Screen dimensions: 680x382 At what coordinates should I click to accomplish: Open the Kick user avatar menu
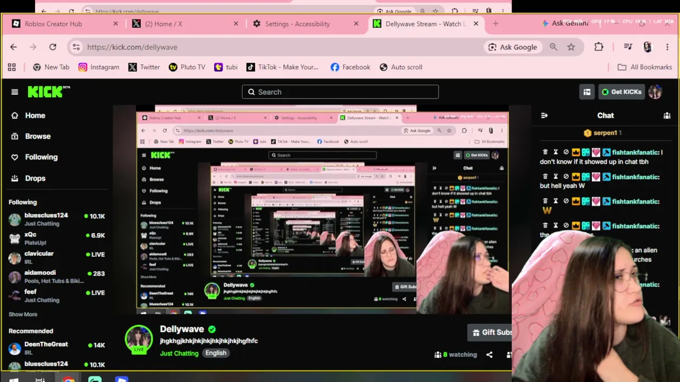coord(655,92)
